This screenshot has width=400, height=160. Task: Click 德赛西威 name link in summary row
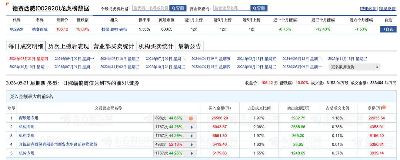(x=40, y=29)
